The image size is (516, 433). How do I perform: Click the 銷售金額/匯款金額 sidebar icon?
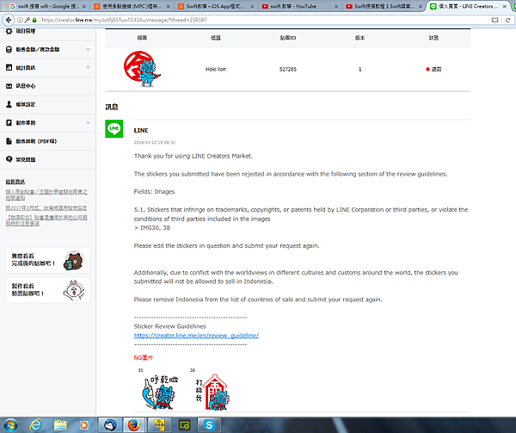[9, 49]
